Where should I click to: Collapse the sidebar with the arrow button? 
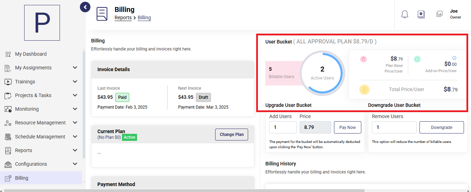(x=85, y=7)
